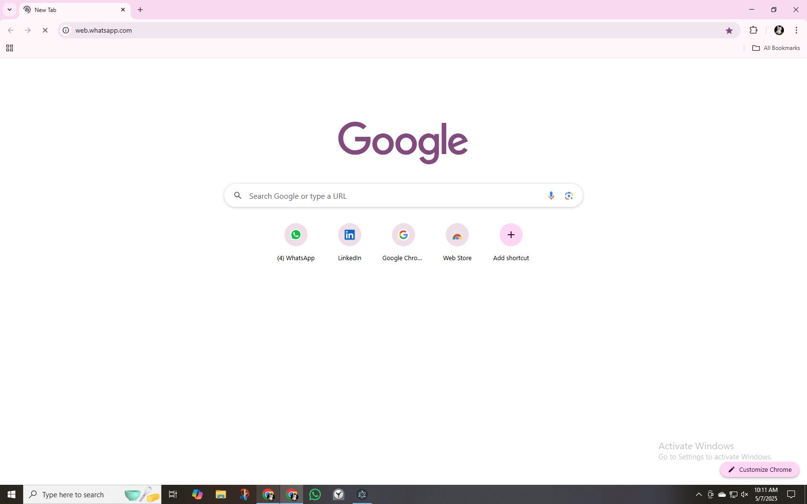The image size is (807, 504).
Task: Start a voice search with the microphone
Action: click(551, 195)
